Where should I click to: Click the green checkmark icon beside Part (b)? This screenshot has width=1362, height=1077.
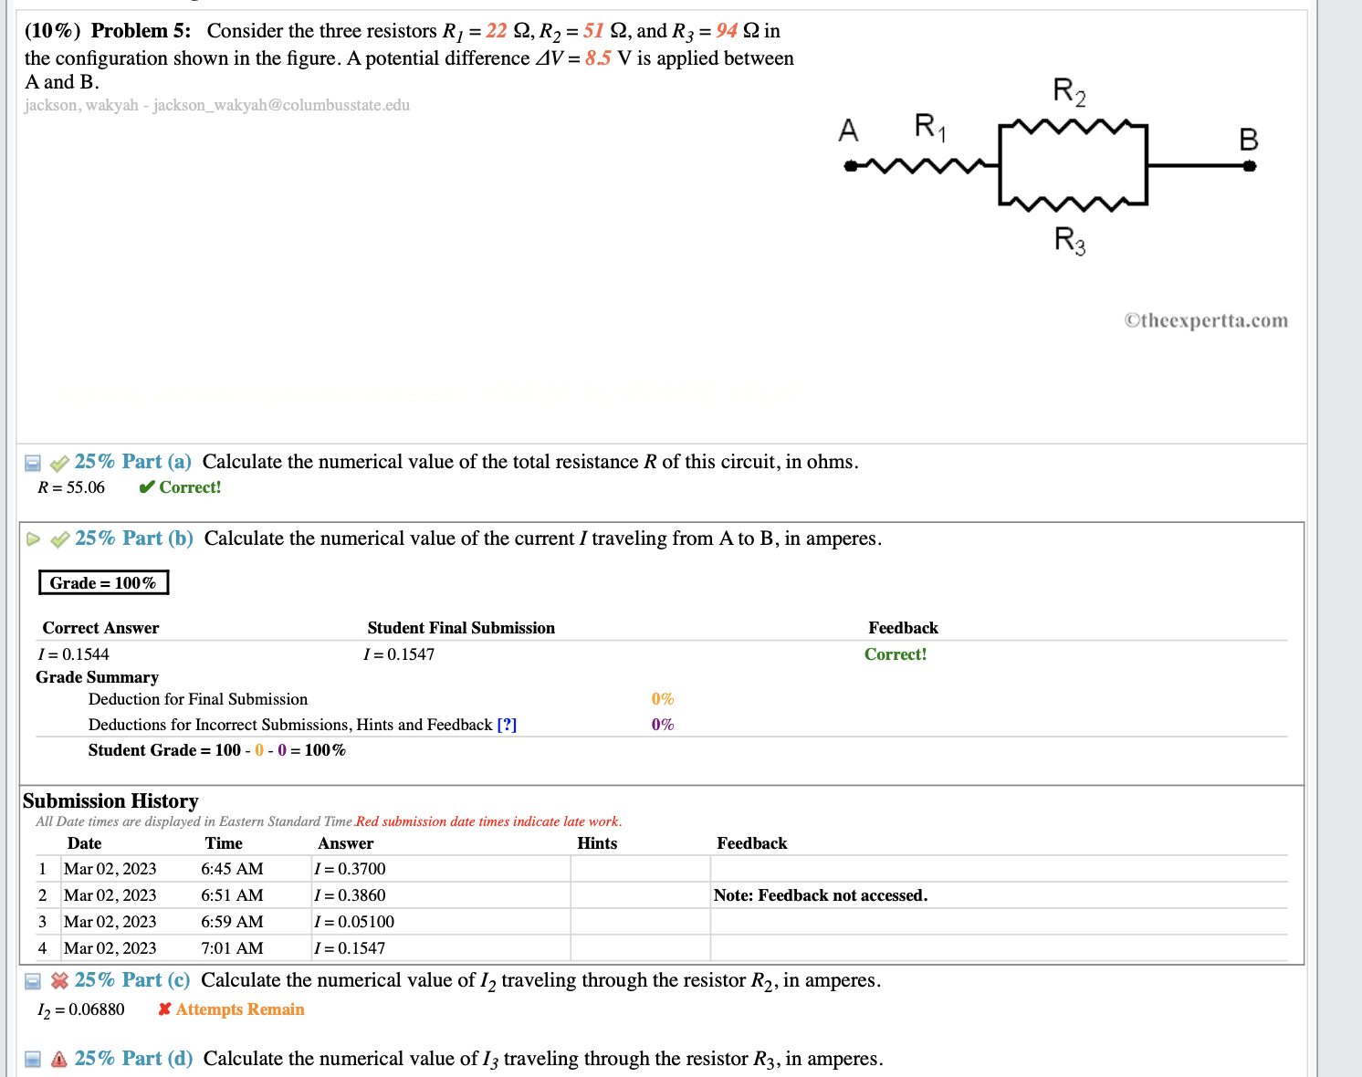tap(58, 539)
